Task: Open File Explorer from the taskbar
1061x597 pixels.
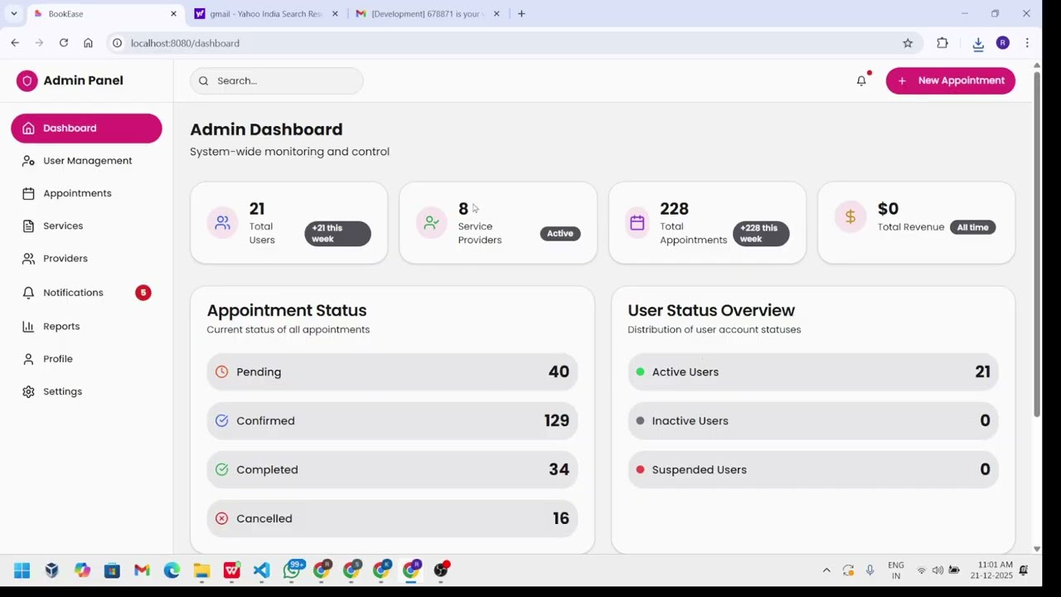Action: (x=201, y=570)
